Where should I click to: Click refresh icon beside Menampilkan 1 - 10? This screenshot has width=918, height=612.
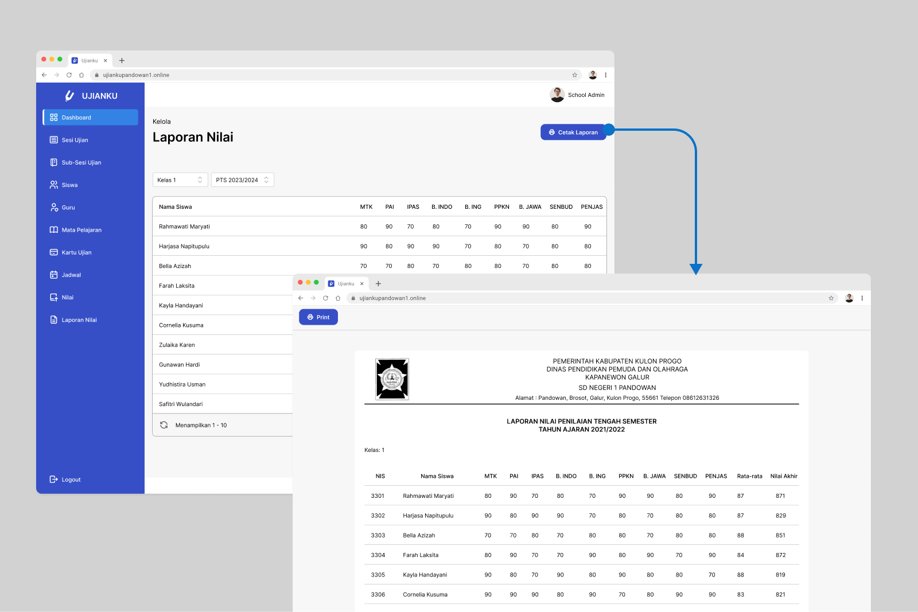click(x=164, y=425)
